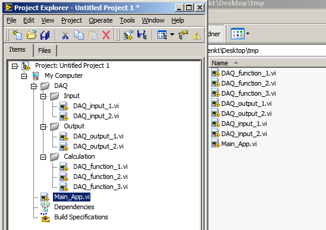Switch to the Items tab

click(17, 50)
